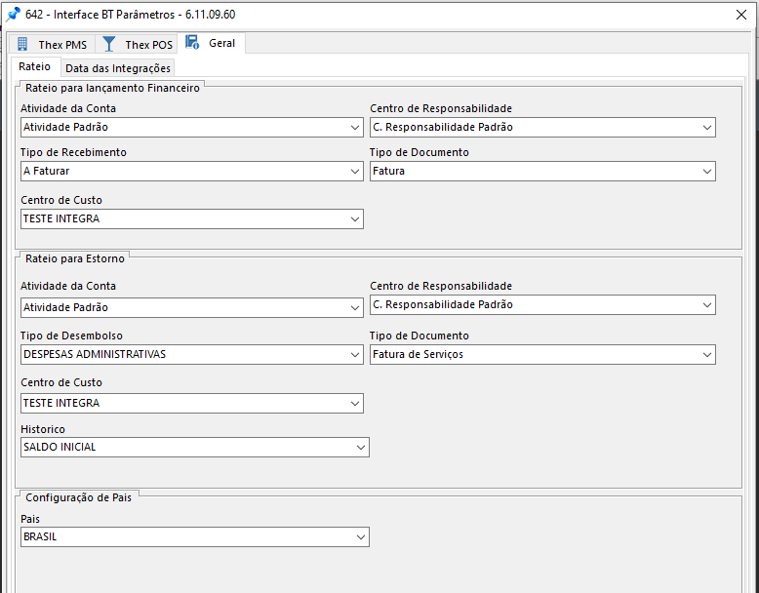Switch to Data das Integrações subtab
This screenshot has width=759, height=593.
118,68
